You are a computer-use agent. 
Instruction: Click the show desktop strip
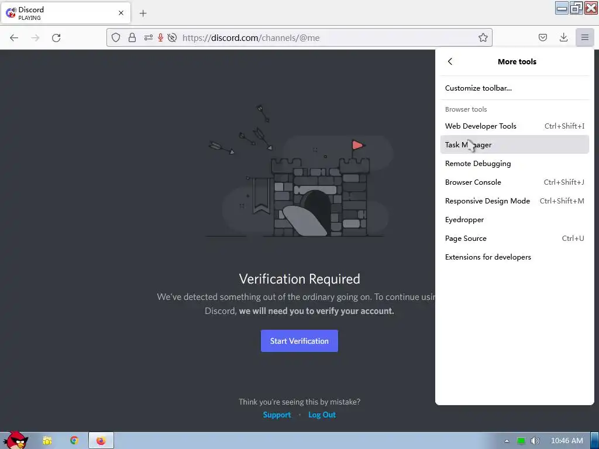(595, 441)
